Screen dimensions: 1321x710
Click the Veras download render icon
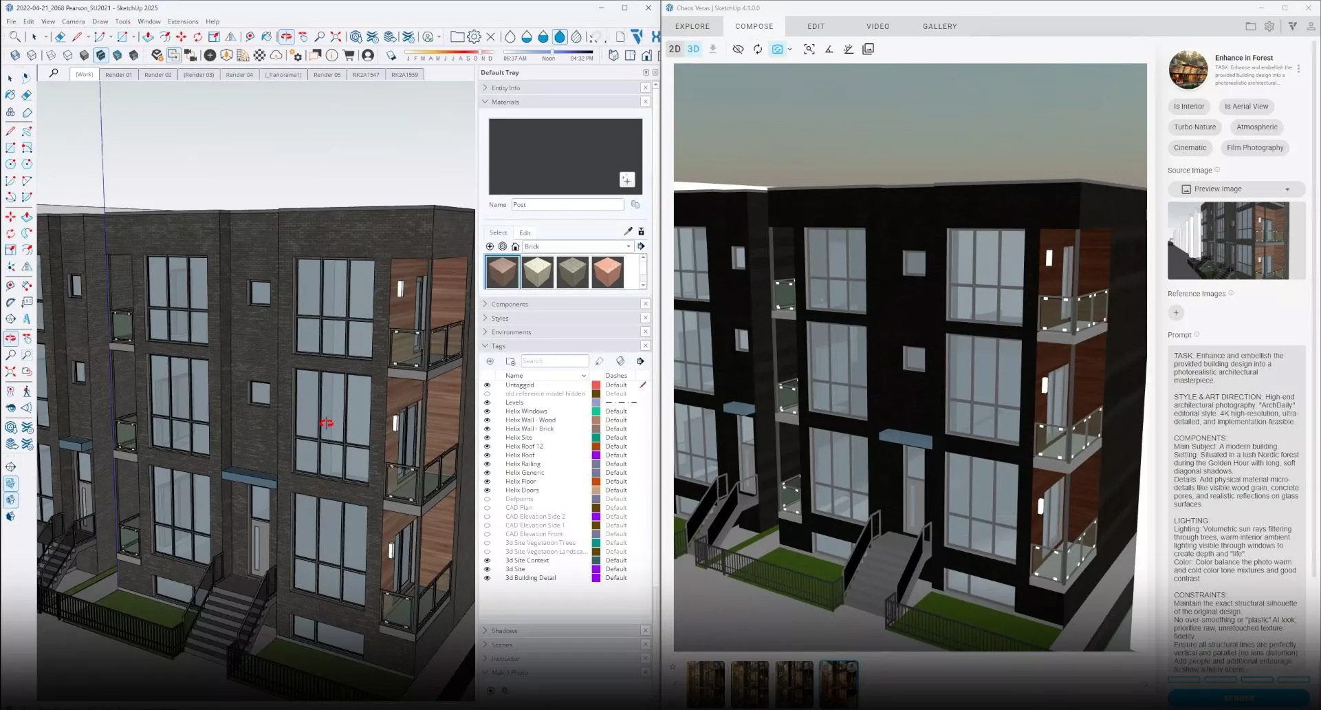[713, 50]
